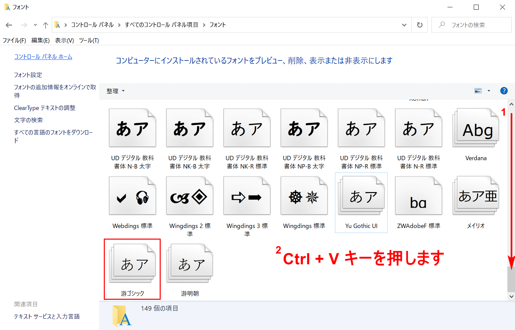Go up one folder level
The image size is (515, 330).
46,25
